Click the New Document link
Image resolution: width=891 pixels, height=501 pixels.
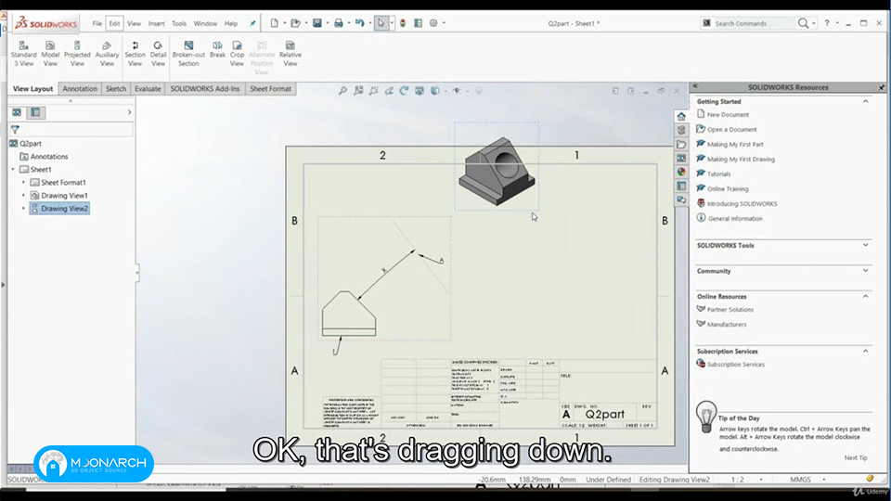click(728, 115)
